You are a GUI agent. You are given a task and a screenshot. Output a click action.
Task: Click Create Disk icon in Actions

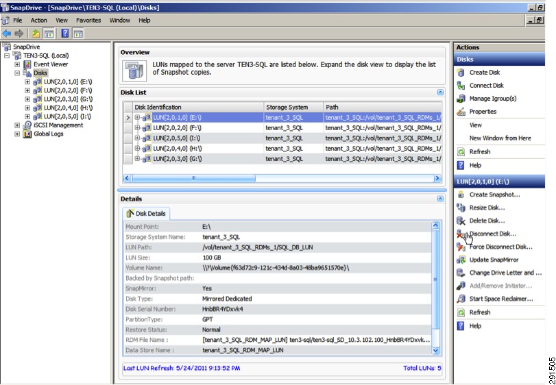click(x=461, y=73)
